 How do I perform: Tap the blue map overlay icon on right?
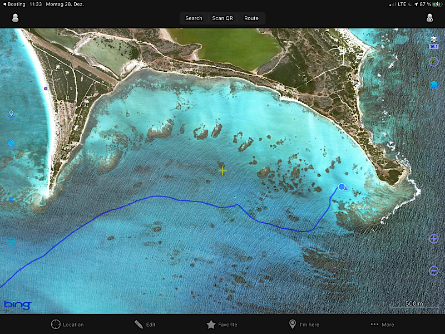pos(433,84)
